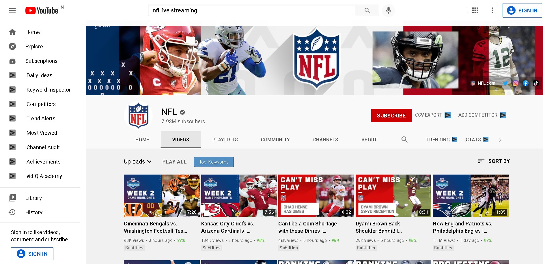Click the SUBSCRIBE button
This screenshot has height=264, width=543.
(x=391, y=115)
